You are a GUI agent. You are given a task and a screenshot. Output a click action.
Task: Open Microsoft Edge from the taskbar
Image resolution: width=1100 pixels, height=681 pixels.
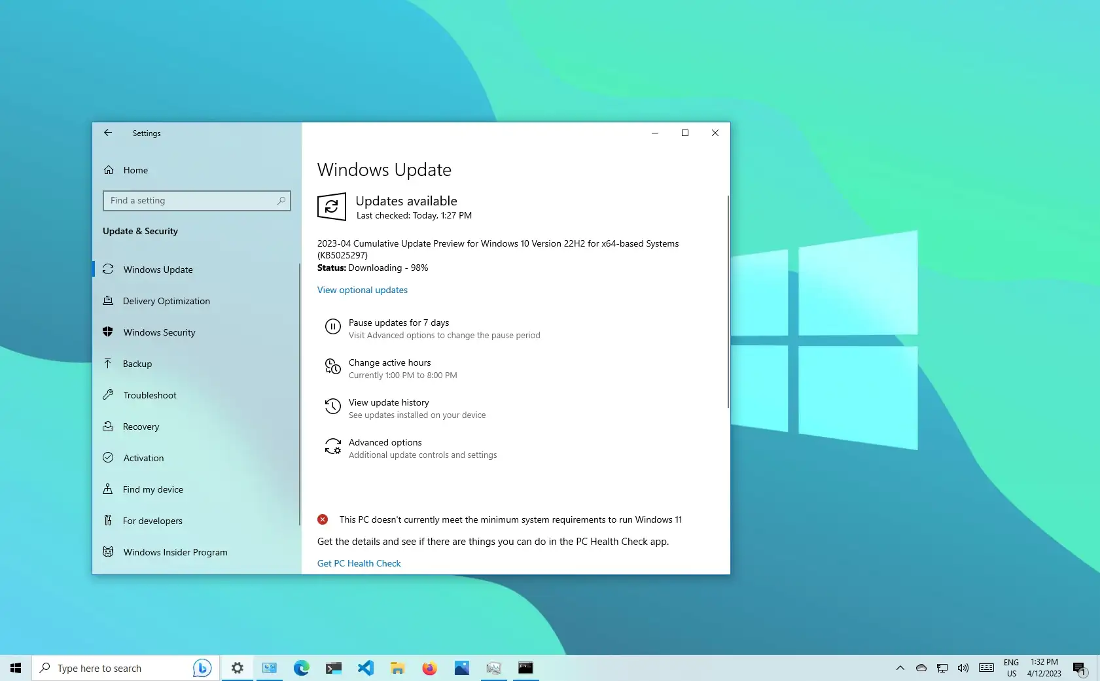point(301,668)
